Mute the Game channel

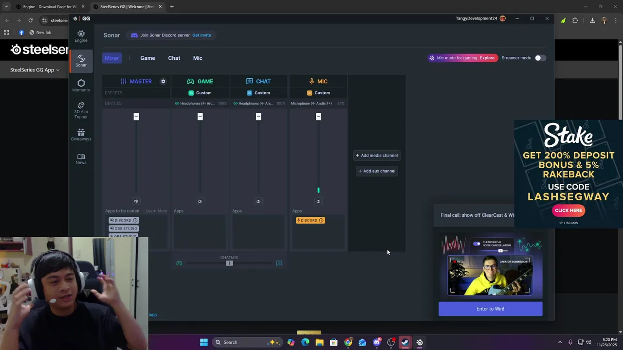click(x=200, y=201)
